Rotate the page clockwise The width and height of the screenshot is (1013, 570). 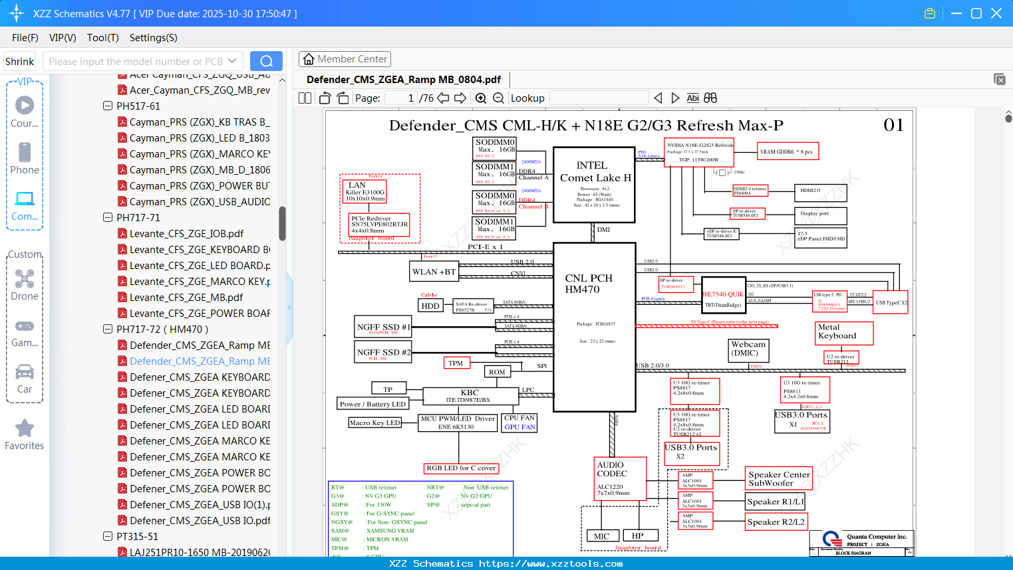(x=343, y=98)
